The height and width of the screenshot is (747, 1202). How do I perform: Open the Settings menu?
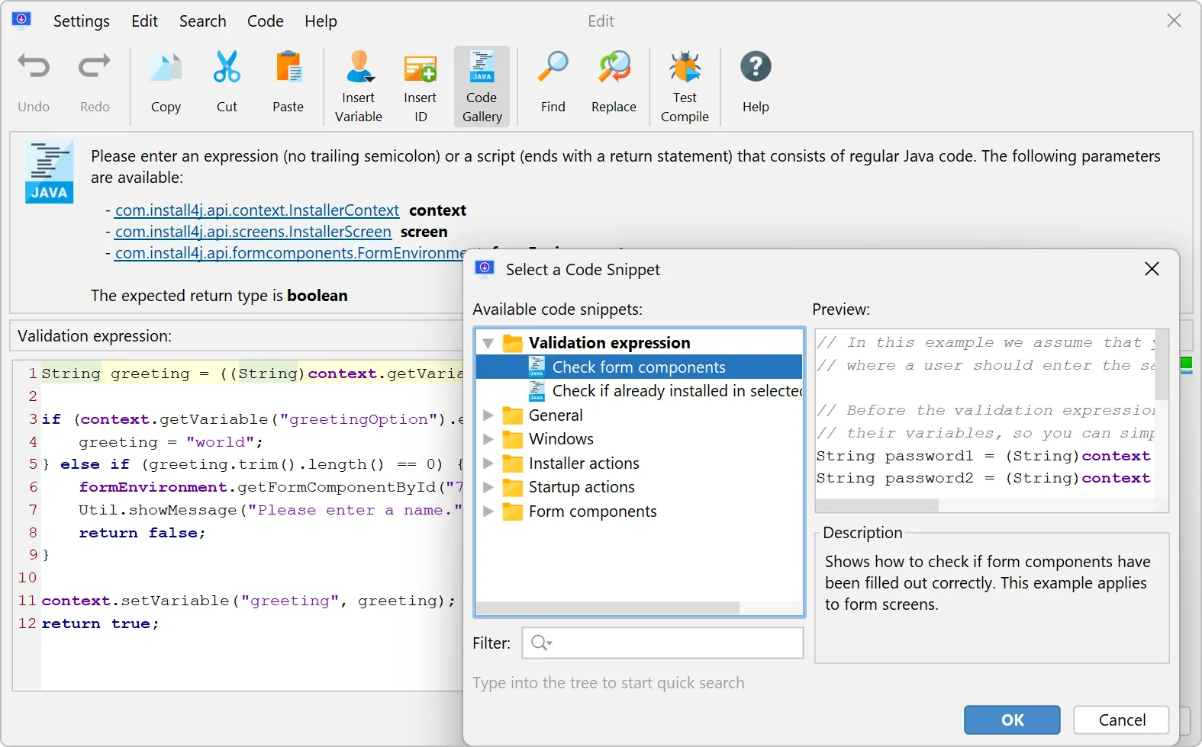click(82, 21)
